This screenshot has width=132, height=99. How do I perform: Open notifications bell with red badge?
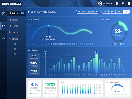(x=123, y=4)
